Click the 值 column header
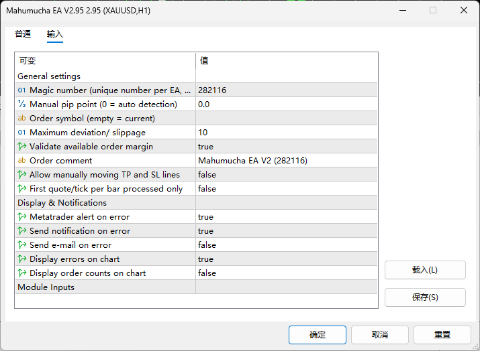 pos(286,60)
